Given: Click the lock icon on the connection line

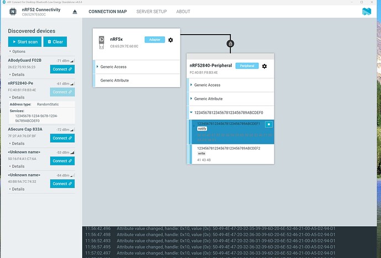Looking at the screenshot, I should click(x=230, y=44).
